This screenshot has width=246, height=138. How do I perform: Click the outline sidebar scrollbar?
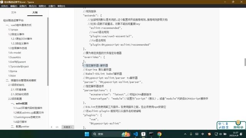(48, 52)
